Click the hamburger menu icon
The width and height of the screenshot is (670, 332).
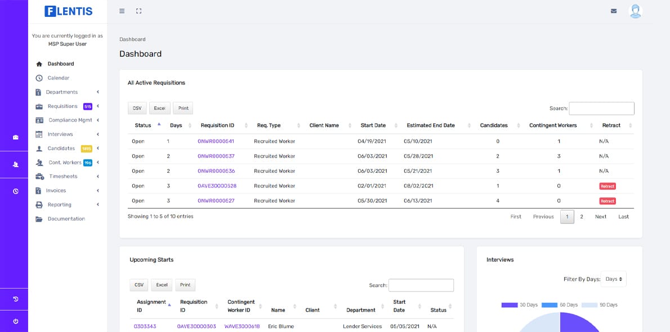click(x=122, y=11)
